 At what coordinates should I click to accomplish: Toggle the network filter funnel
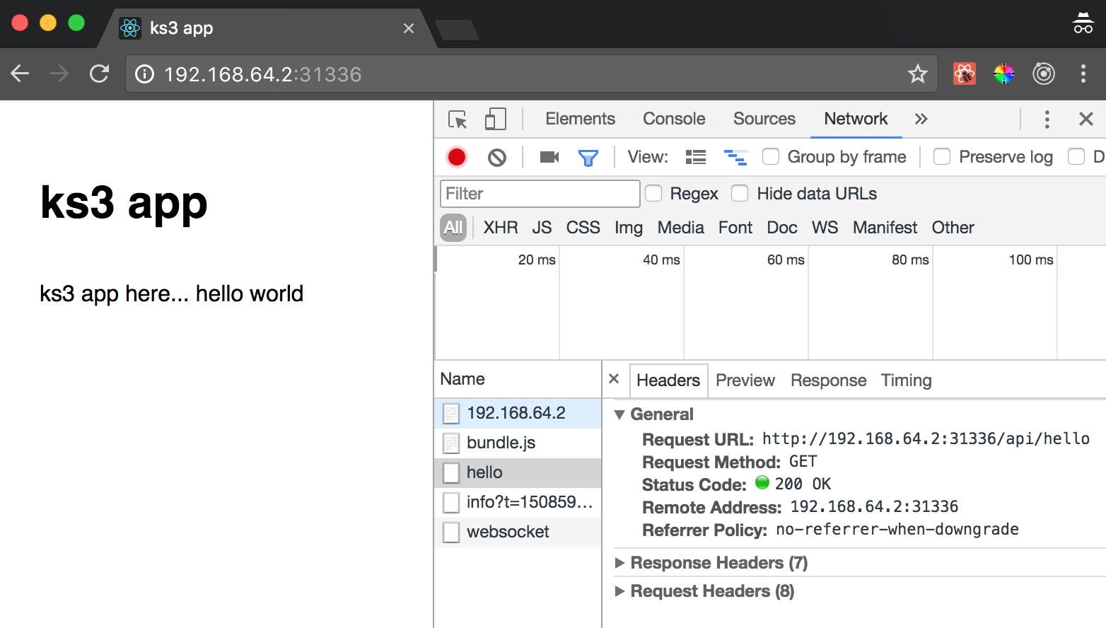pyautogui.click(x=588, y=158)
